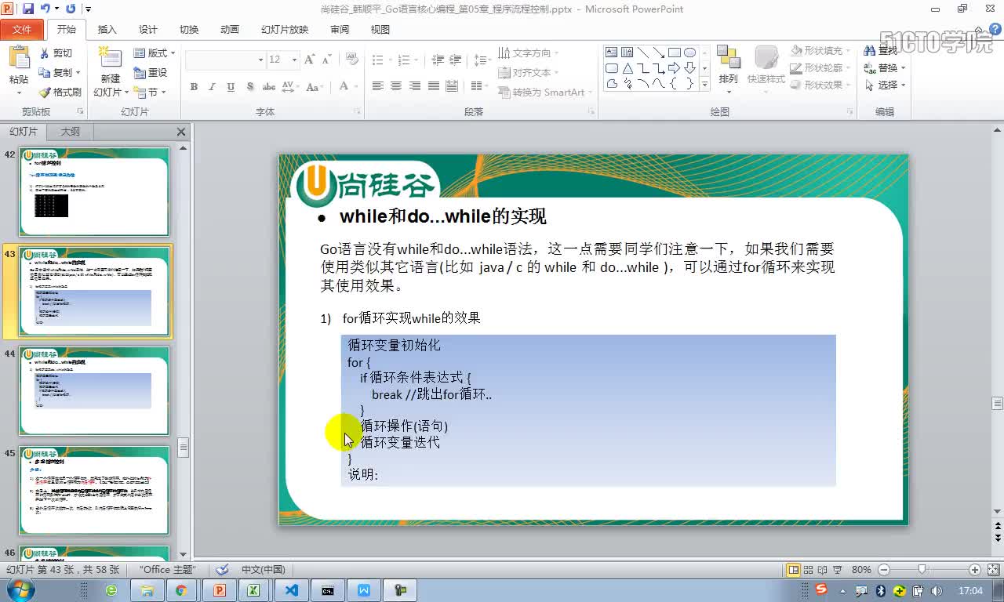Image resolution: width=1004 pixels, height=602 pixels.
Task: Switch to the Design (设计) ribbon tab
Action: click(148, 30)
